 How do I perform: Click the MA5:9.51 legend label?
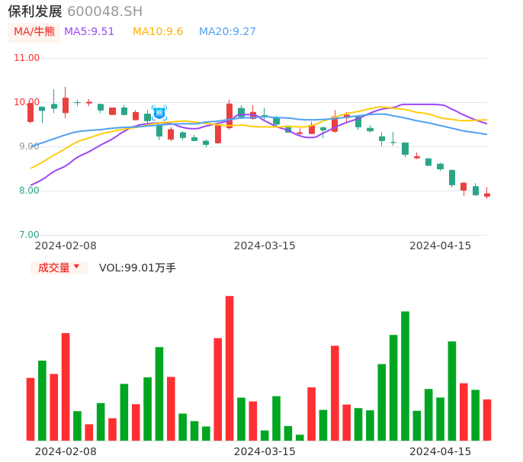click(89, 32)
